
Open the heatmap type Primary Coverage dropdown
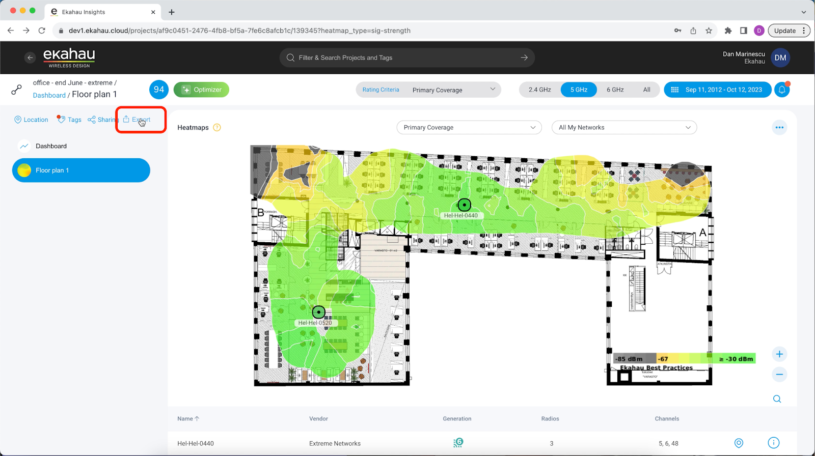click(x=469, y=128)
